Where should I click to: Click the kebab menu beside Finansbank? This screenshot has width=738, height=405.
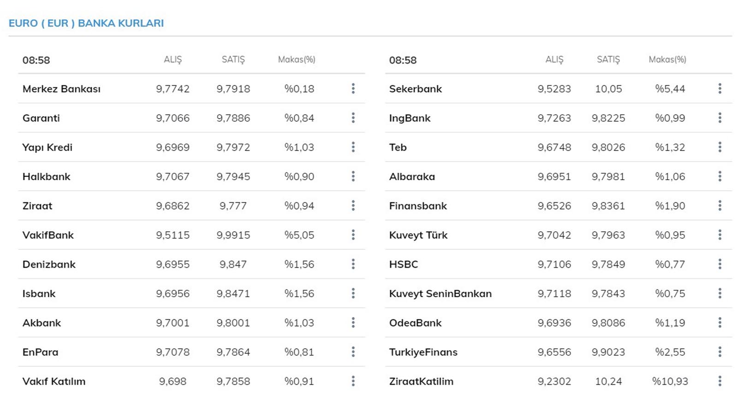(x=720, y=205)
